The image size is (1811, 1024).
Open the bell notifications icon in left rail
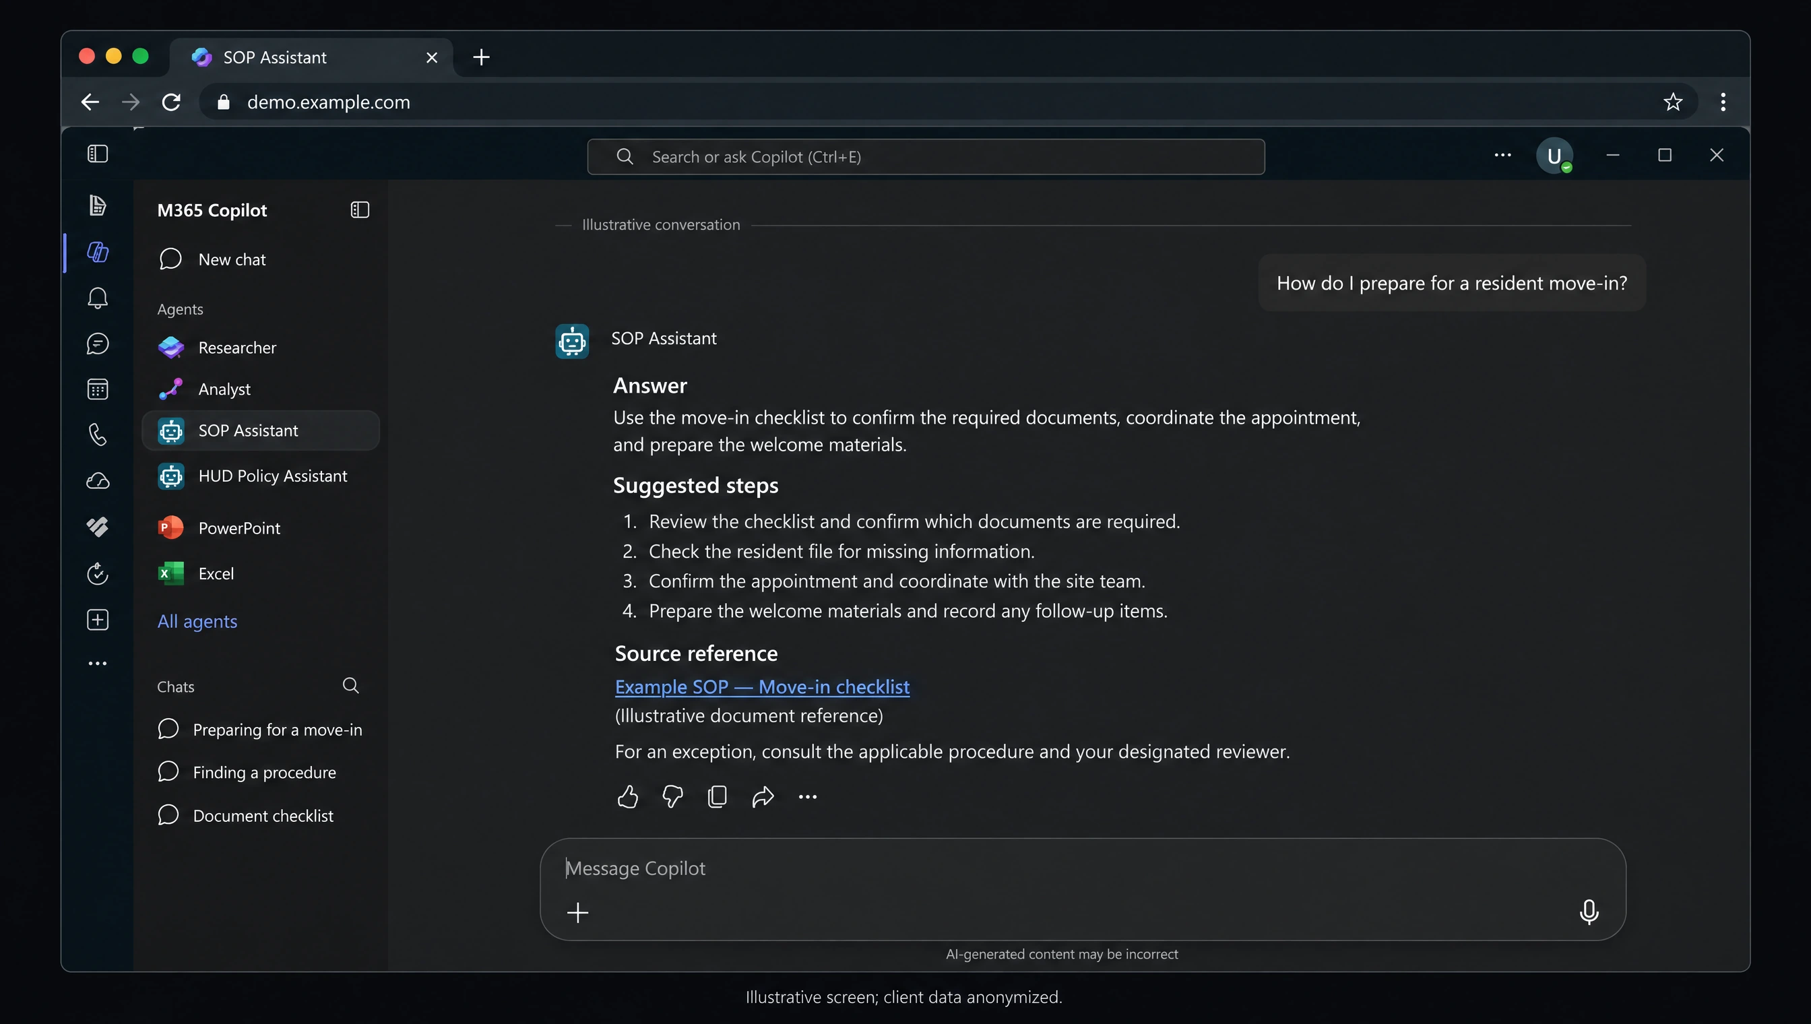tap(98, 298)
